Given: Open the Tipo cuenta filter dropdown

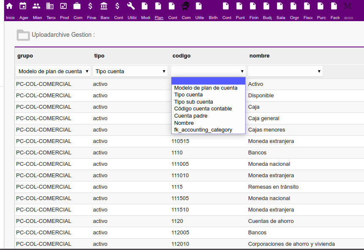Looking at the screenshot, I should [x=130, y=71].
